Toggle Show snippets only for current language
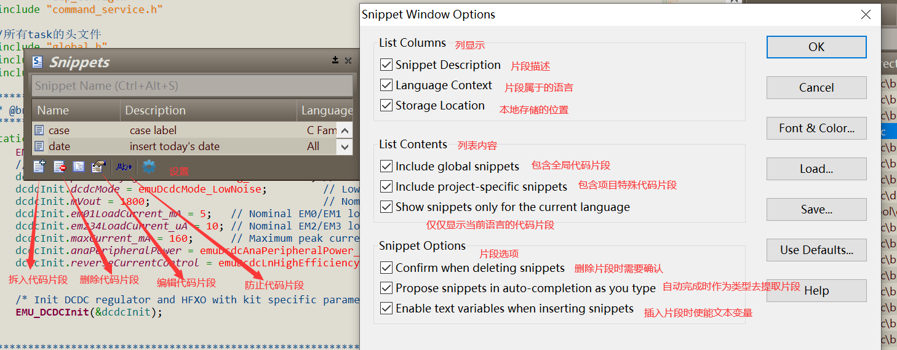Screen dimensions: 897x350 [386, 207]
